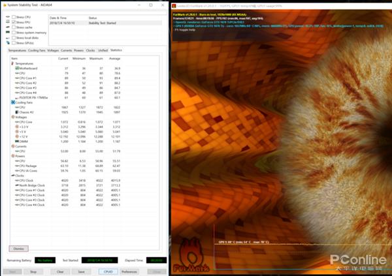Click the Temperatures category thermometer icon
The height and width of the screenshot is (276, 392).
14,63
